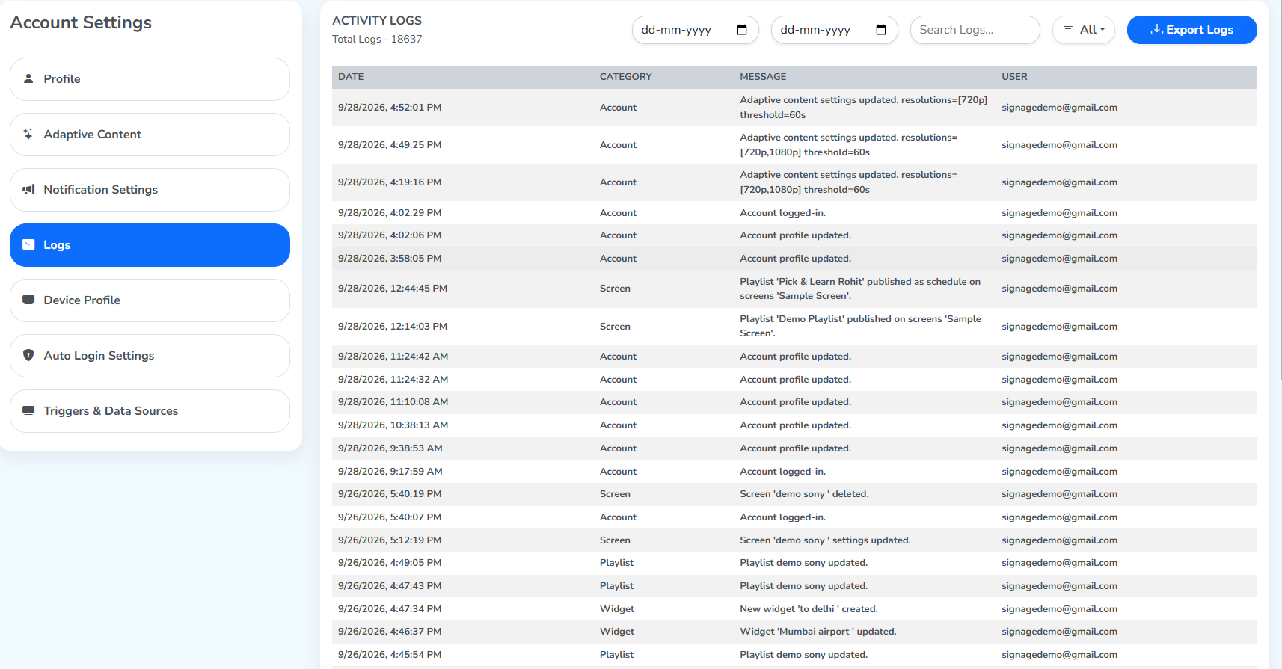Focus the Search Logs input field
The height and width of the screenshot is (669, 1282).
[x=975, y=30]
